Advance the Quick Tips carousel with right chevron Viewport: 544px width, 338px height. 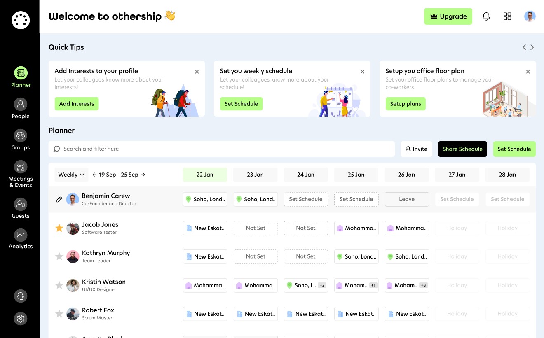532,47
